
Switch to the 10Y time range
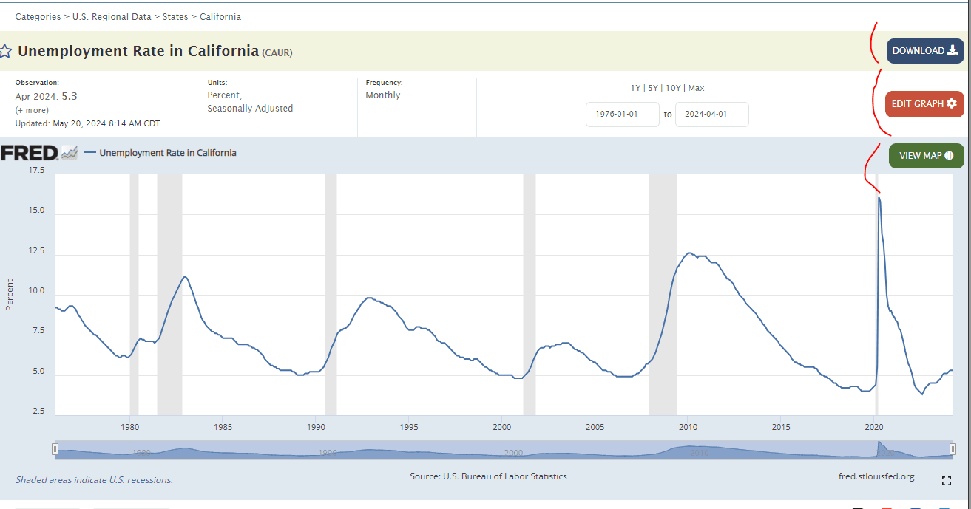point(673,88)
